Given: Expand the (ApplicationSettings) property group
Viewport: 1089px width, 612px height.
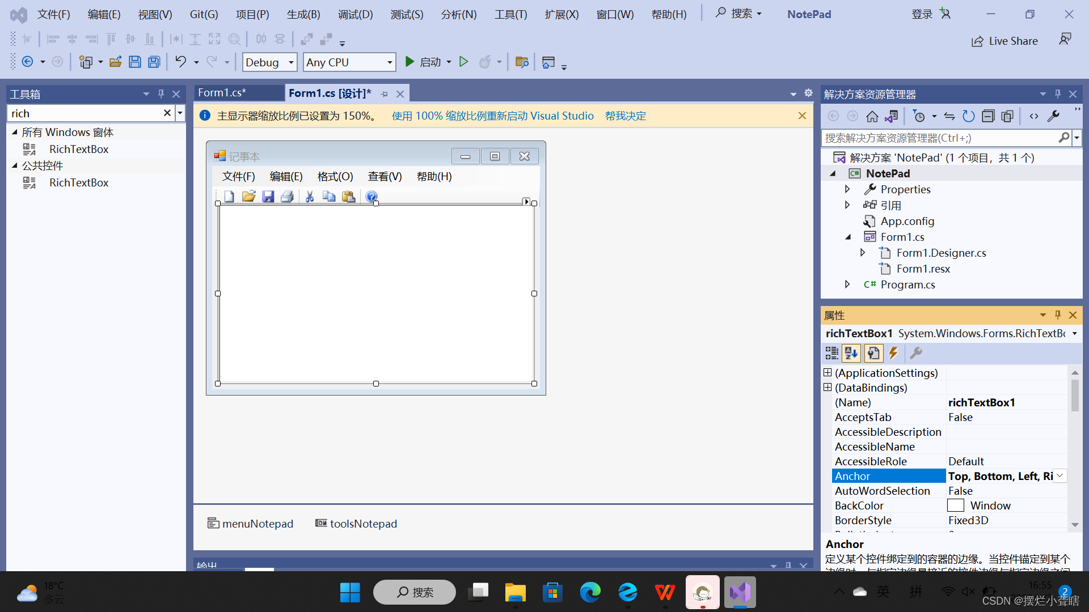Looking at the screenshot, I should coord(828,373).
